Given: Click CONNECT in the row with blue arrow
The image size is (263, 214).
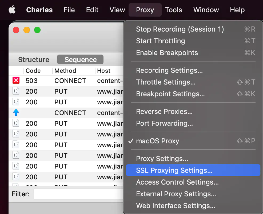Looking at the screenshot, I should pyautogui.click(x=70, y=113).
